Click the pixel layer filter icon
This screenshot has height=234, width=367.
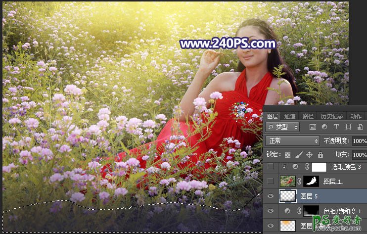pos(313,128)
